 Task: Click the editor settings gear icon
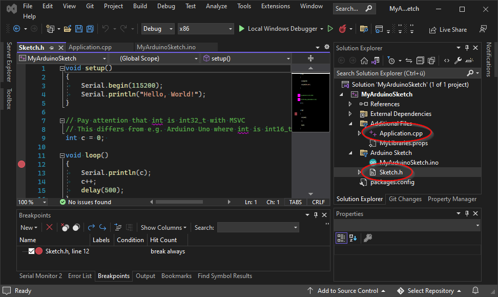point(327,47)
